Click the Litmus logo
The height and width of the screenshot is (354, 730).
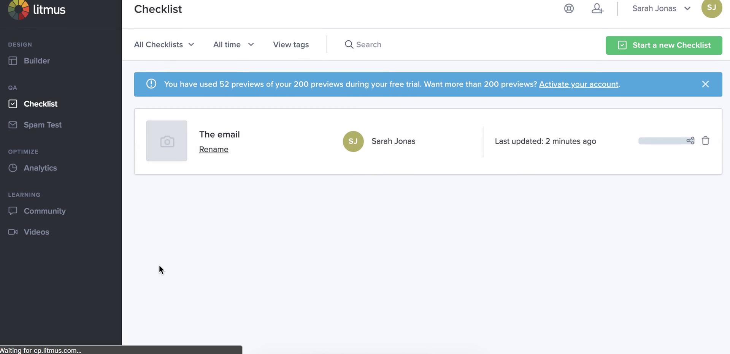click(x=37, y=9)
